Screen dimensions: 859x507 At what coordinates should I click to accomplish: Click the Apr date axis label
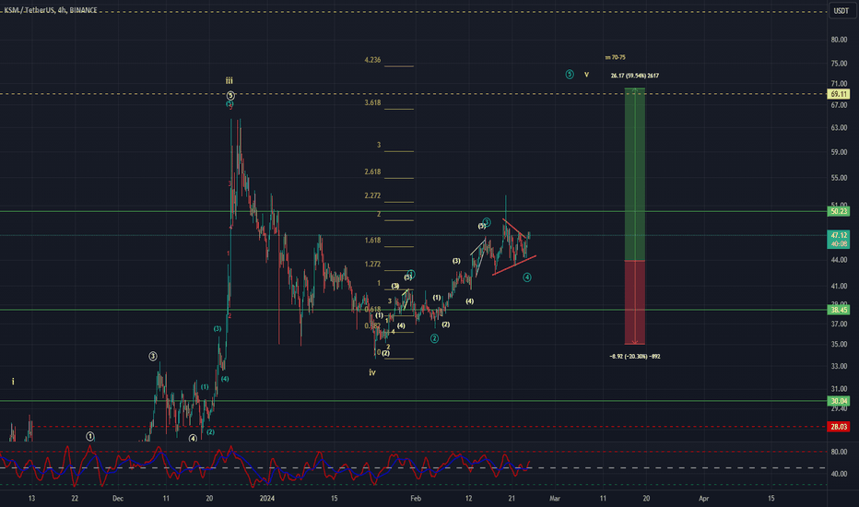[x=704, y=498]
